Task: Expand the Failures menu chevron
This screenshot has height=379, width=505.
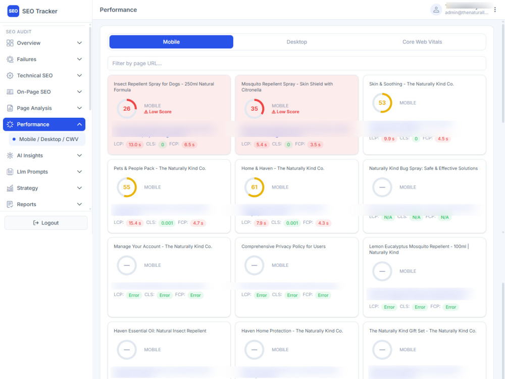Action: (80, 59)
